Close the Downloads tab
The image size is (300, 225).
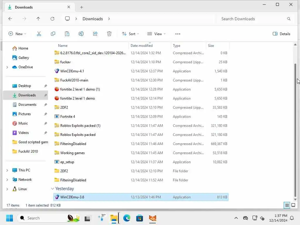click(x=69, y=7)
